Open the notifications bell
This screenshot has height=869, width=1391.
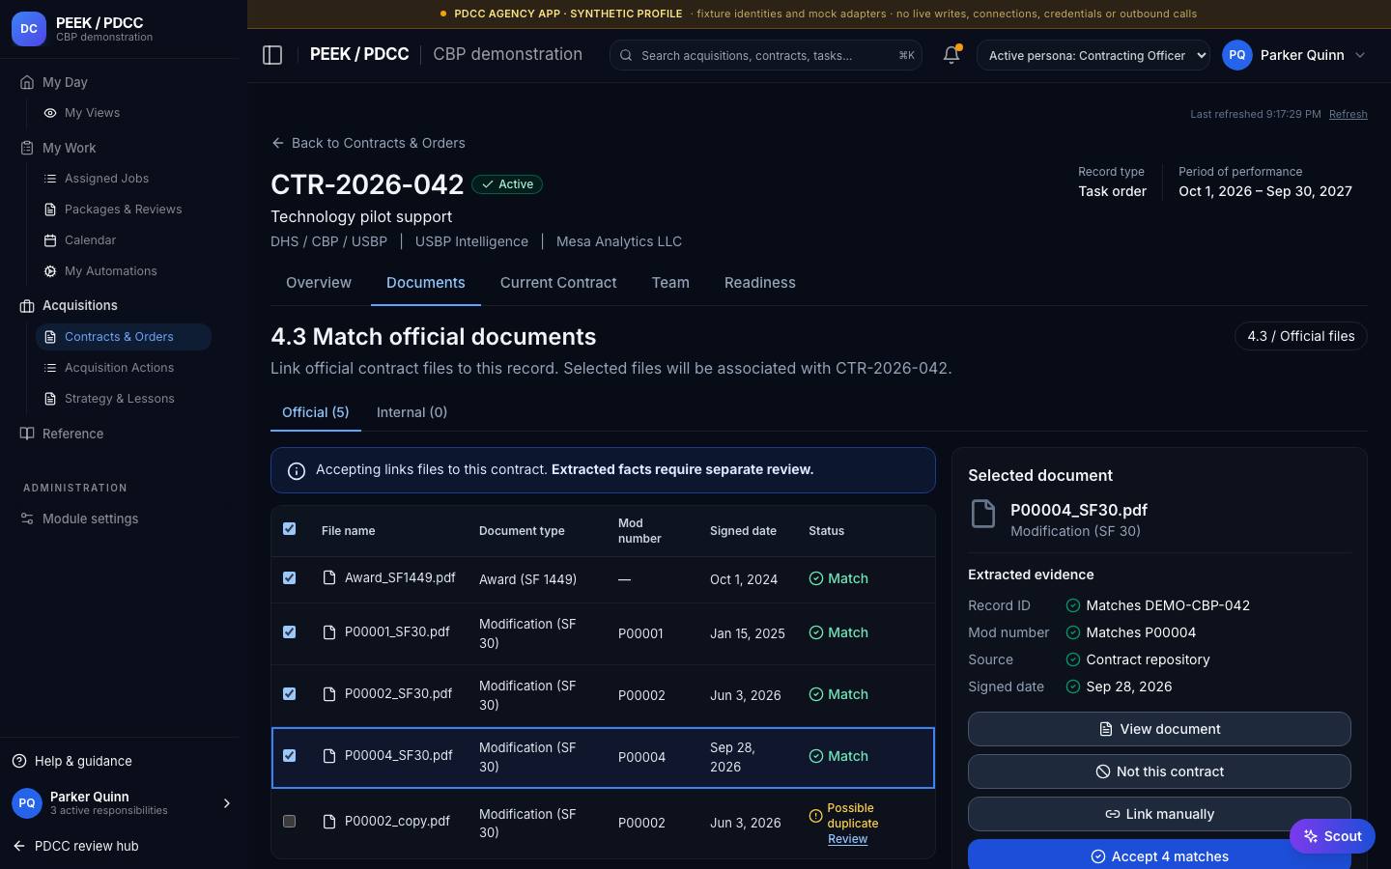coord(951,55)
